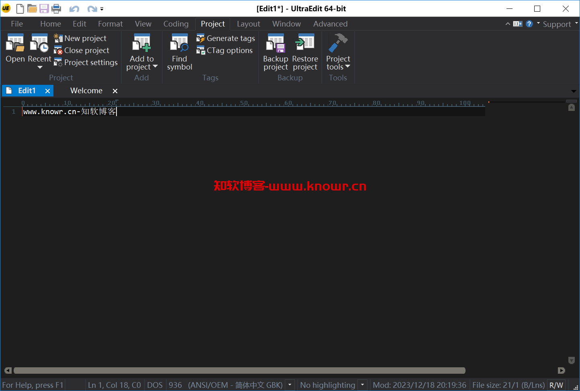Click line number 1 in the gutter
The height and width of the screenshot is (391, 580).
click(14, 111)
